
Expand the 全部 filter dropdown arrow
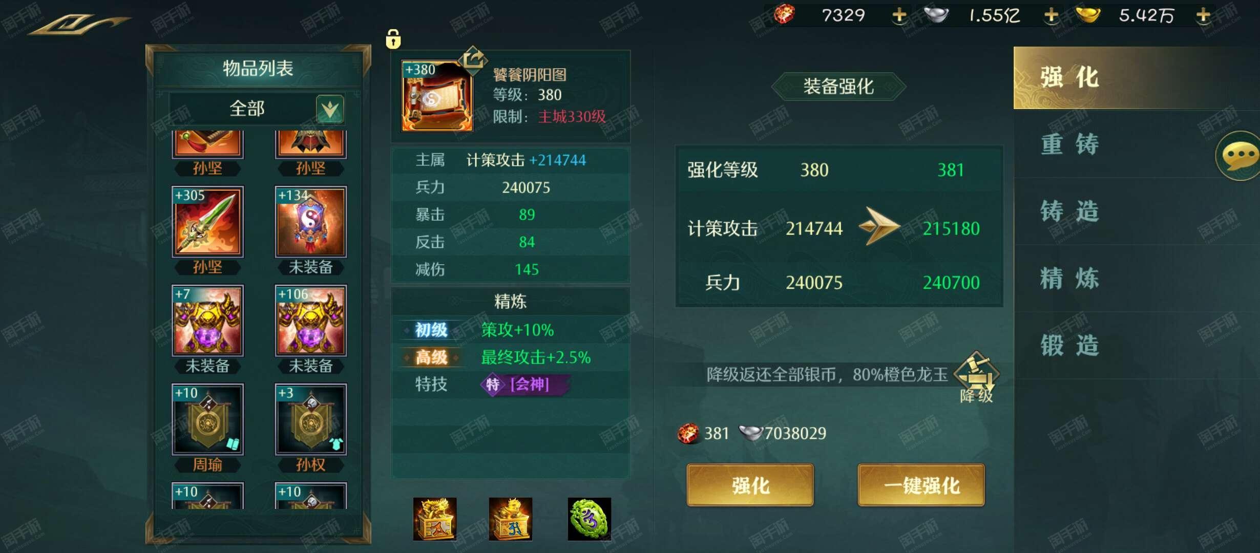330,109
